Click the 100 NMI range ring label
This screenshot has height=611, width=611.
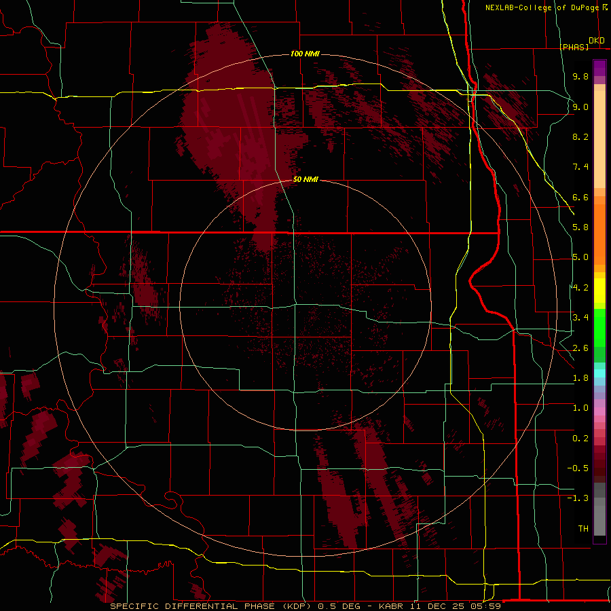coord(305,54)
